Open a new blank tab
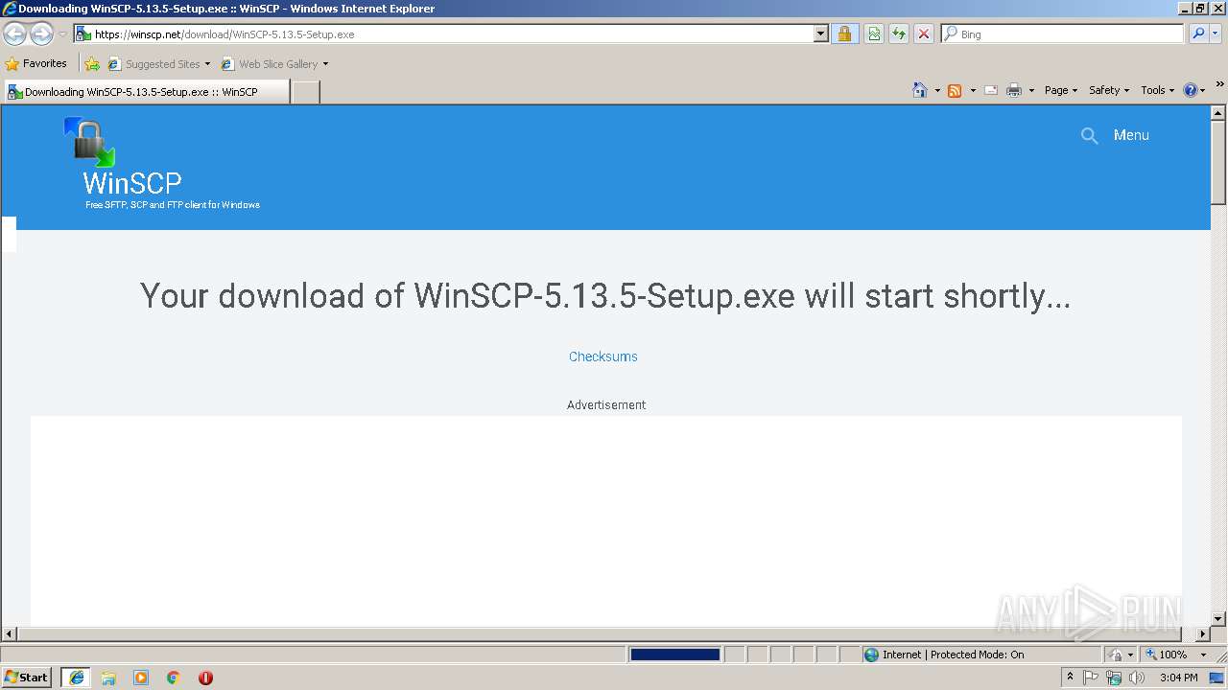The height and width of the screenshot is (690, 1228). [x=305, y=92]
